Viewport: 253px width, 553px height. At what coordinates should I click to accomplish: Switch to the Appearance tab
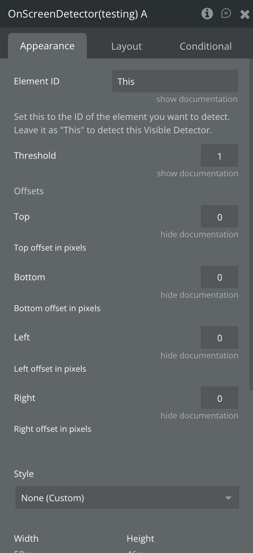click(x=47, y=46)
